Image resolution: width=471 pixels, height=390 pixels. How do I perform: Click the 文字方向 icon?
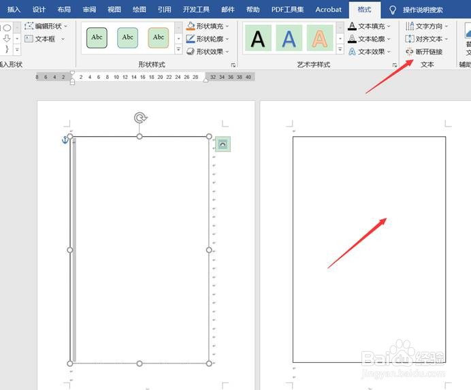coord(410,26)
